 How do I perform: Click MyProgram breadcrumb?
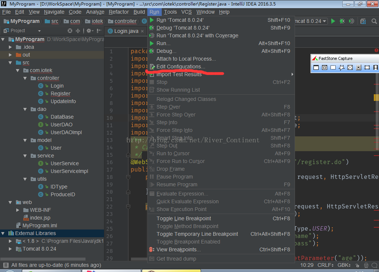[x=22, y=21]
